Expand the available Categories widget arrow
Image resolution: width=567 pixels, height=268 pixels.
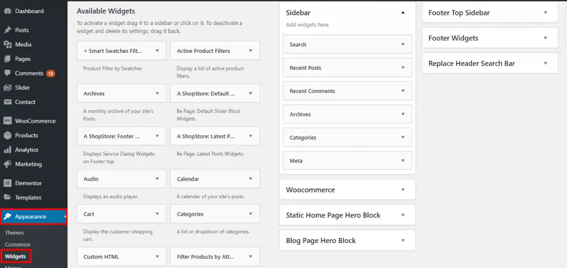tap(251, 214)
